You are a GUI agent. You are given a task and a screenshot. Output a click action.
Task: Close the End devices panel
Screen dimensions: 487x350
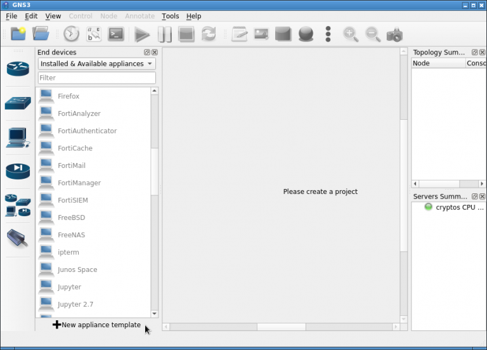[x=155, y=52]
